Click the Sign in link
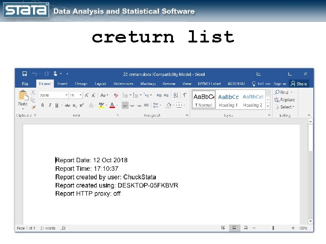Screen dimensions: 326x244 280,84
